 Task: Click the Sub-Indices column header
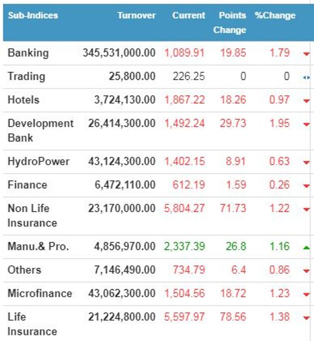pos(33,16)
